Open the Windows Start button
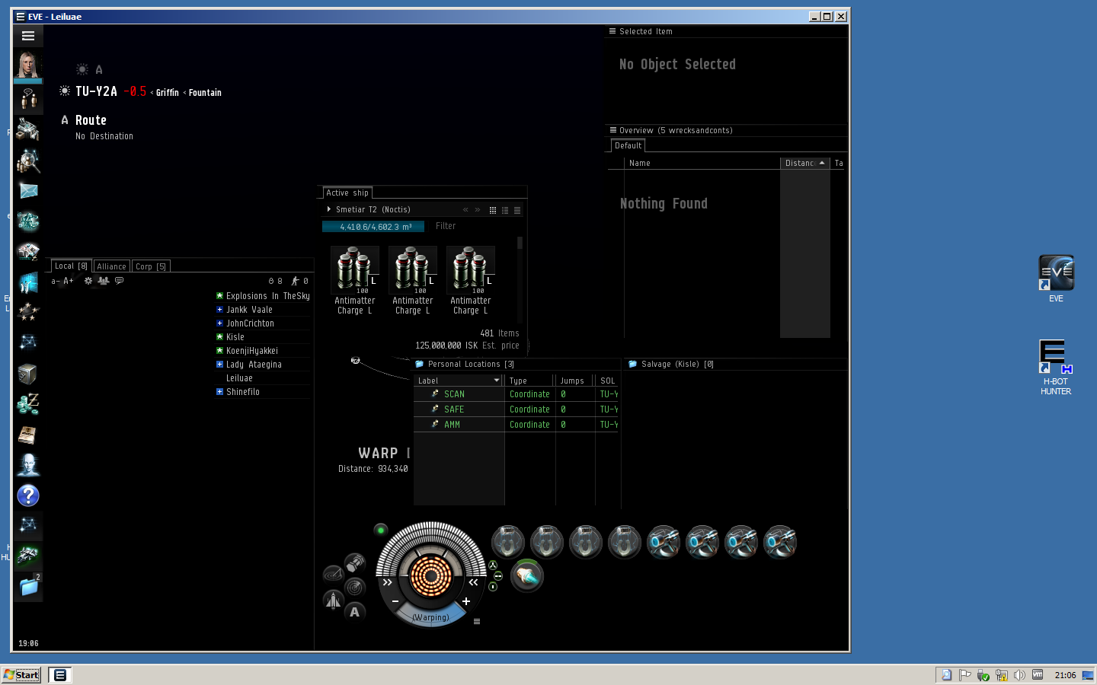This screenshot has height=685, width=1097. pyautogui.click(x=21, y=675)
